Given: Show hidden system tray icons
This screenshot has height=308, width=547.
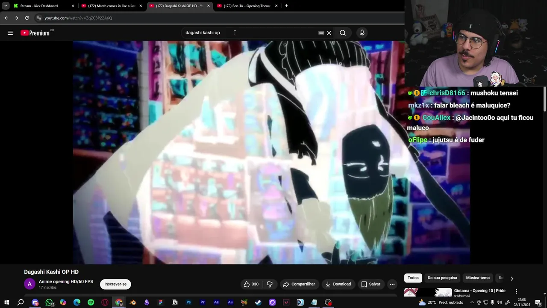Looking at the screenshot, I should pos(472,302).
